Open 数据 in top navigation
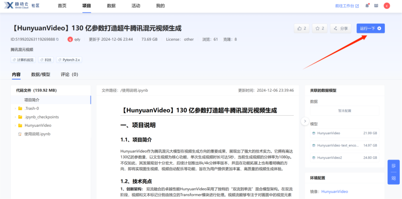This screenshot has width=402, height=199. [x=111, y=6]
